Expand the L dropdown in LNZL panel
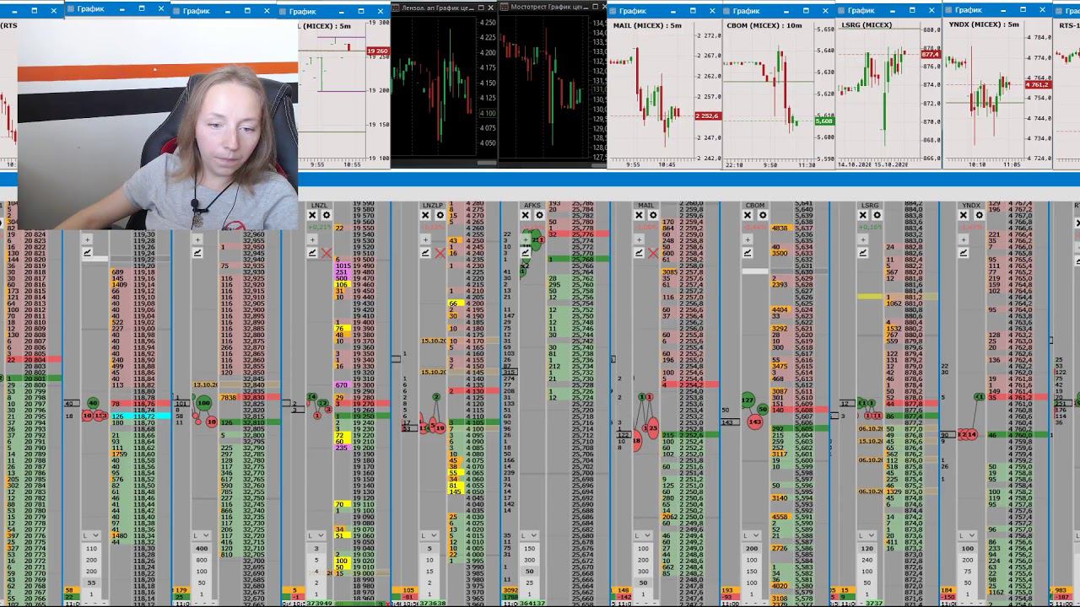 (316, 535)
